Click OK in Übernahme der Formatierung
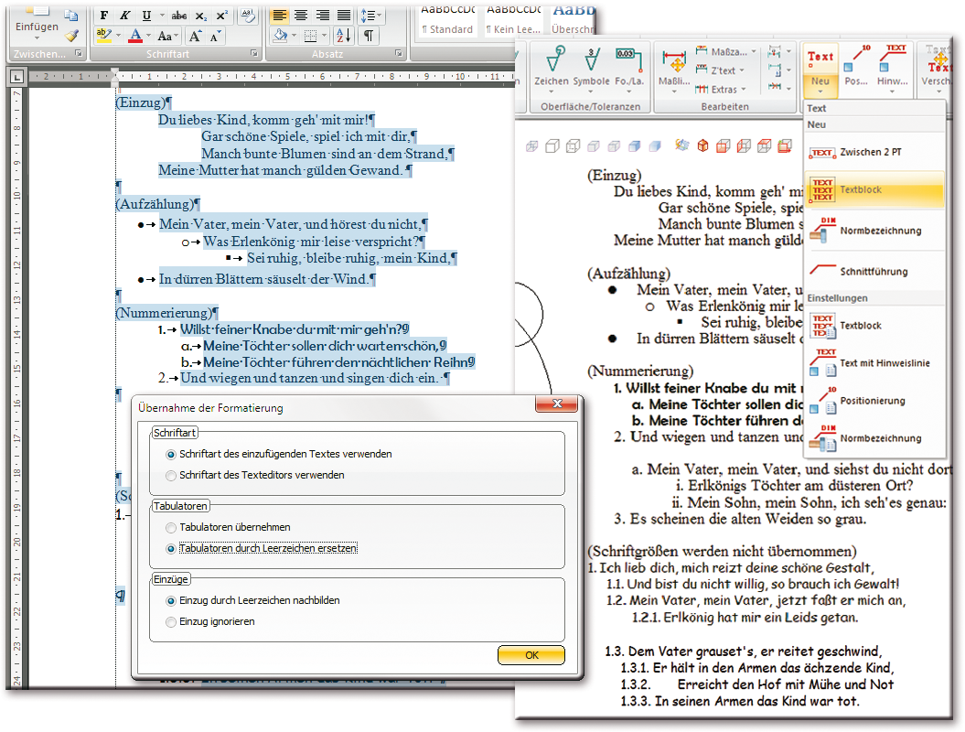This screenshot has width=965, height=732. point(531,655)
